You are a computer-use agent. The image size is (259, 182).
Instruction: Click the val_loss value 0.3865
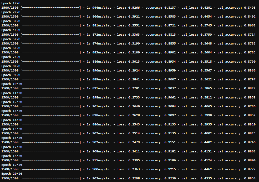(206, 88)
